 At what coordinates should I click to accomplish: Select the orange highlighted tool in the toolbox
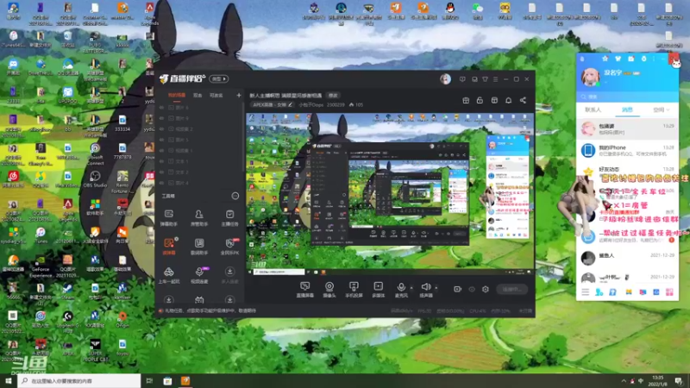point(169,247)
